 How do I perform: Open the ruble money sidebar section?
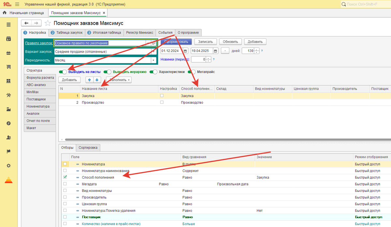coord(8,123)
